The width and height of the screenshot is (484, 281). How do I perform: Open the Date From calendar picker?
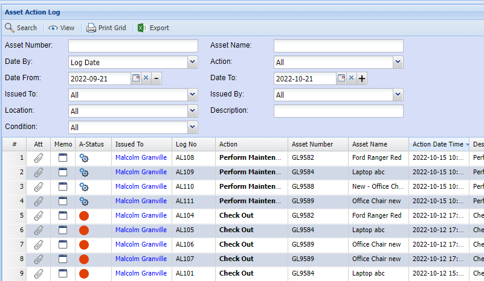click(136, 78)
